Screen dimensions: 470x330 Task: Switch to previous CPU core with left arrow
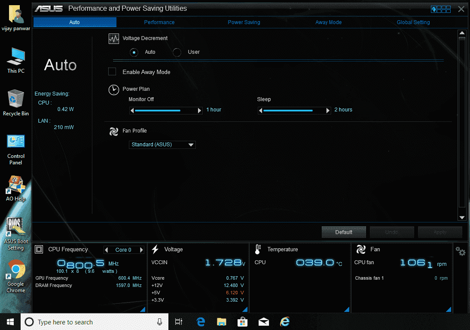click(106, 250)
